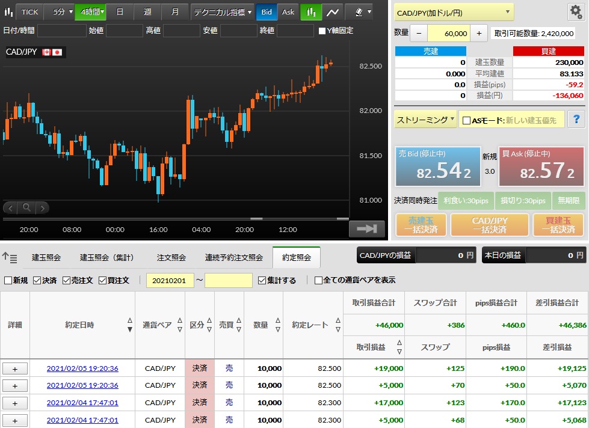Open the 5分 timeframe dropdown
This screenshot has height=428, width=589.
click(x=60, y=12)
